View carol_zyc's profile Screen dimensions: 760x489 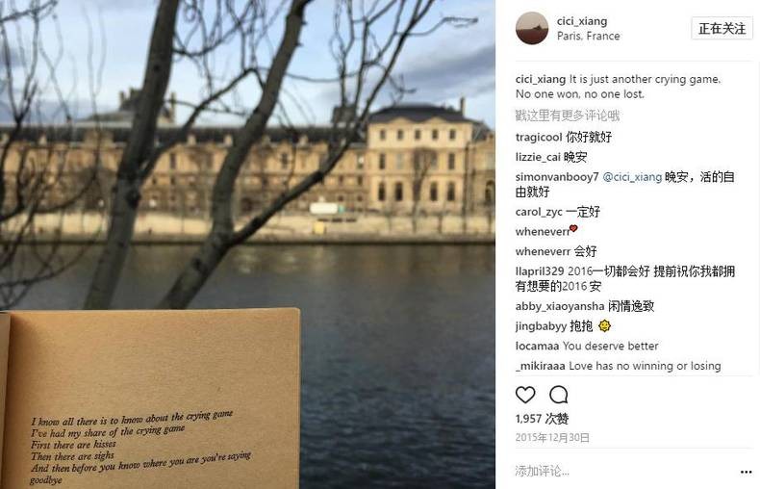coord(539,212)
